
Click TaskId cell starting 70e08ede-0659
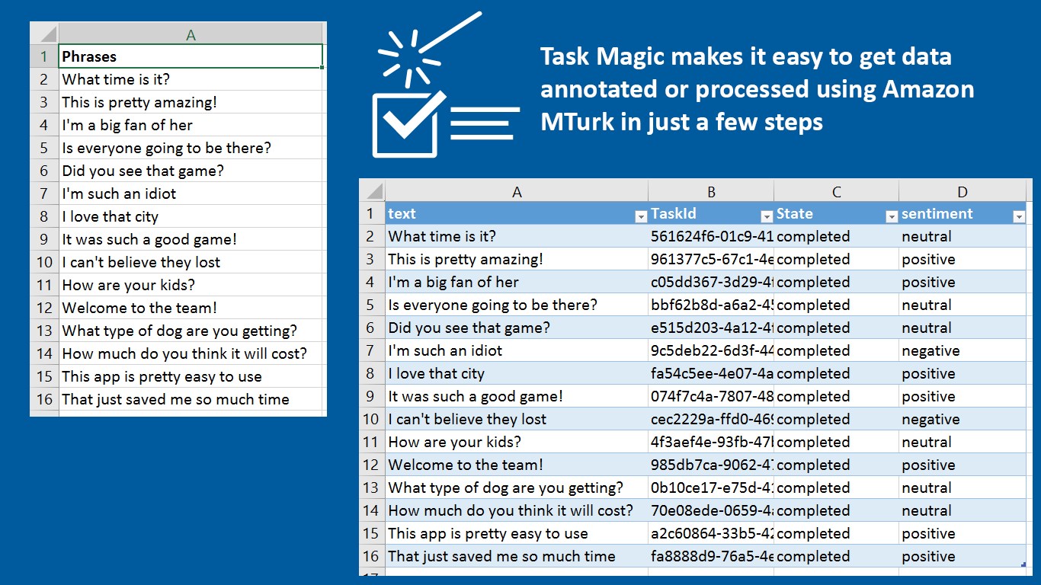pyautogui.click(x=711, y=510)
